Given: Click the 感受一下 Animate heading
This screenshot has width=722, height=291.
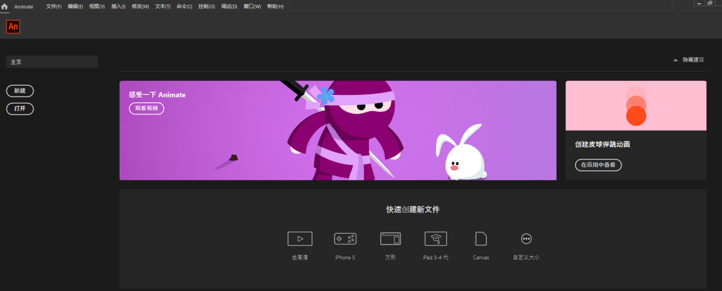Looking at the screenshot, I should pos(157,95).
